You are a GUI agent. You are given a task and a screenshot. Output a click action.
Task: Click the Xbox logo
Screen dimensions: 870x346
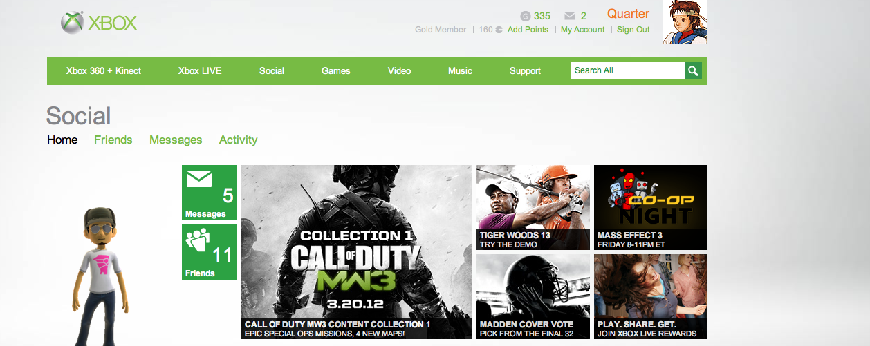pyautogui.click(x=98, y=23)
